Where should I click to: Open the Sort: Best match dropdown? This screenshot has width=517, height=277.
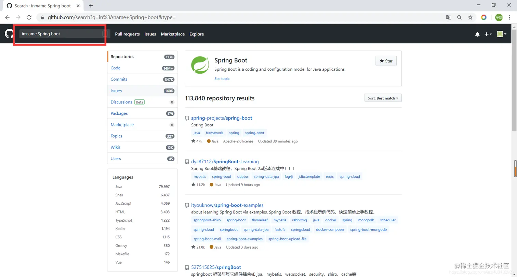pyautogui.click(x=383, y=98)
